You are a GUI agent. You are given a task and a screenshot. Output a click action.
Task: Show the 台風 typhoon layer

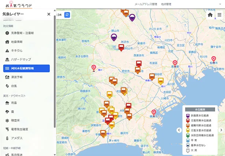pyautogui.click(x=14, y=86)
